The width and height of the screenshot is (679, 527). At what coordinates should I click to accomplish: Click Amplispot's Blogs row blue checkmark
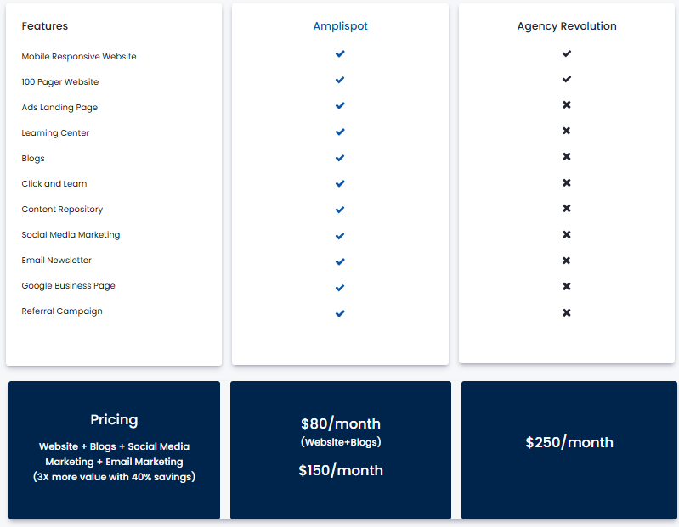coord(340,158)
